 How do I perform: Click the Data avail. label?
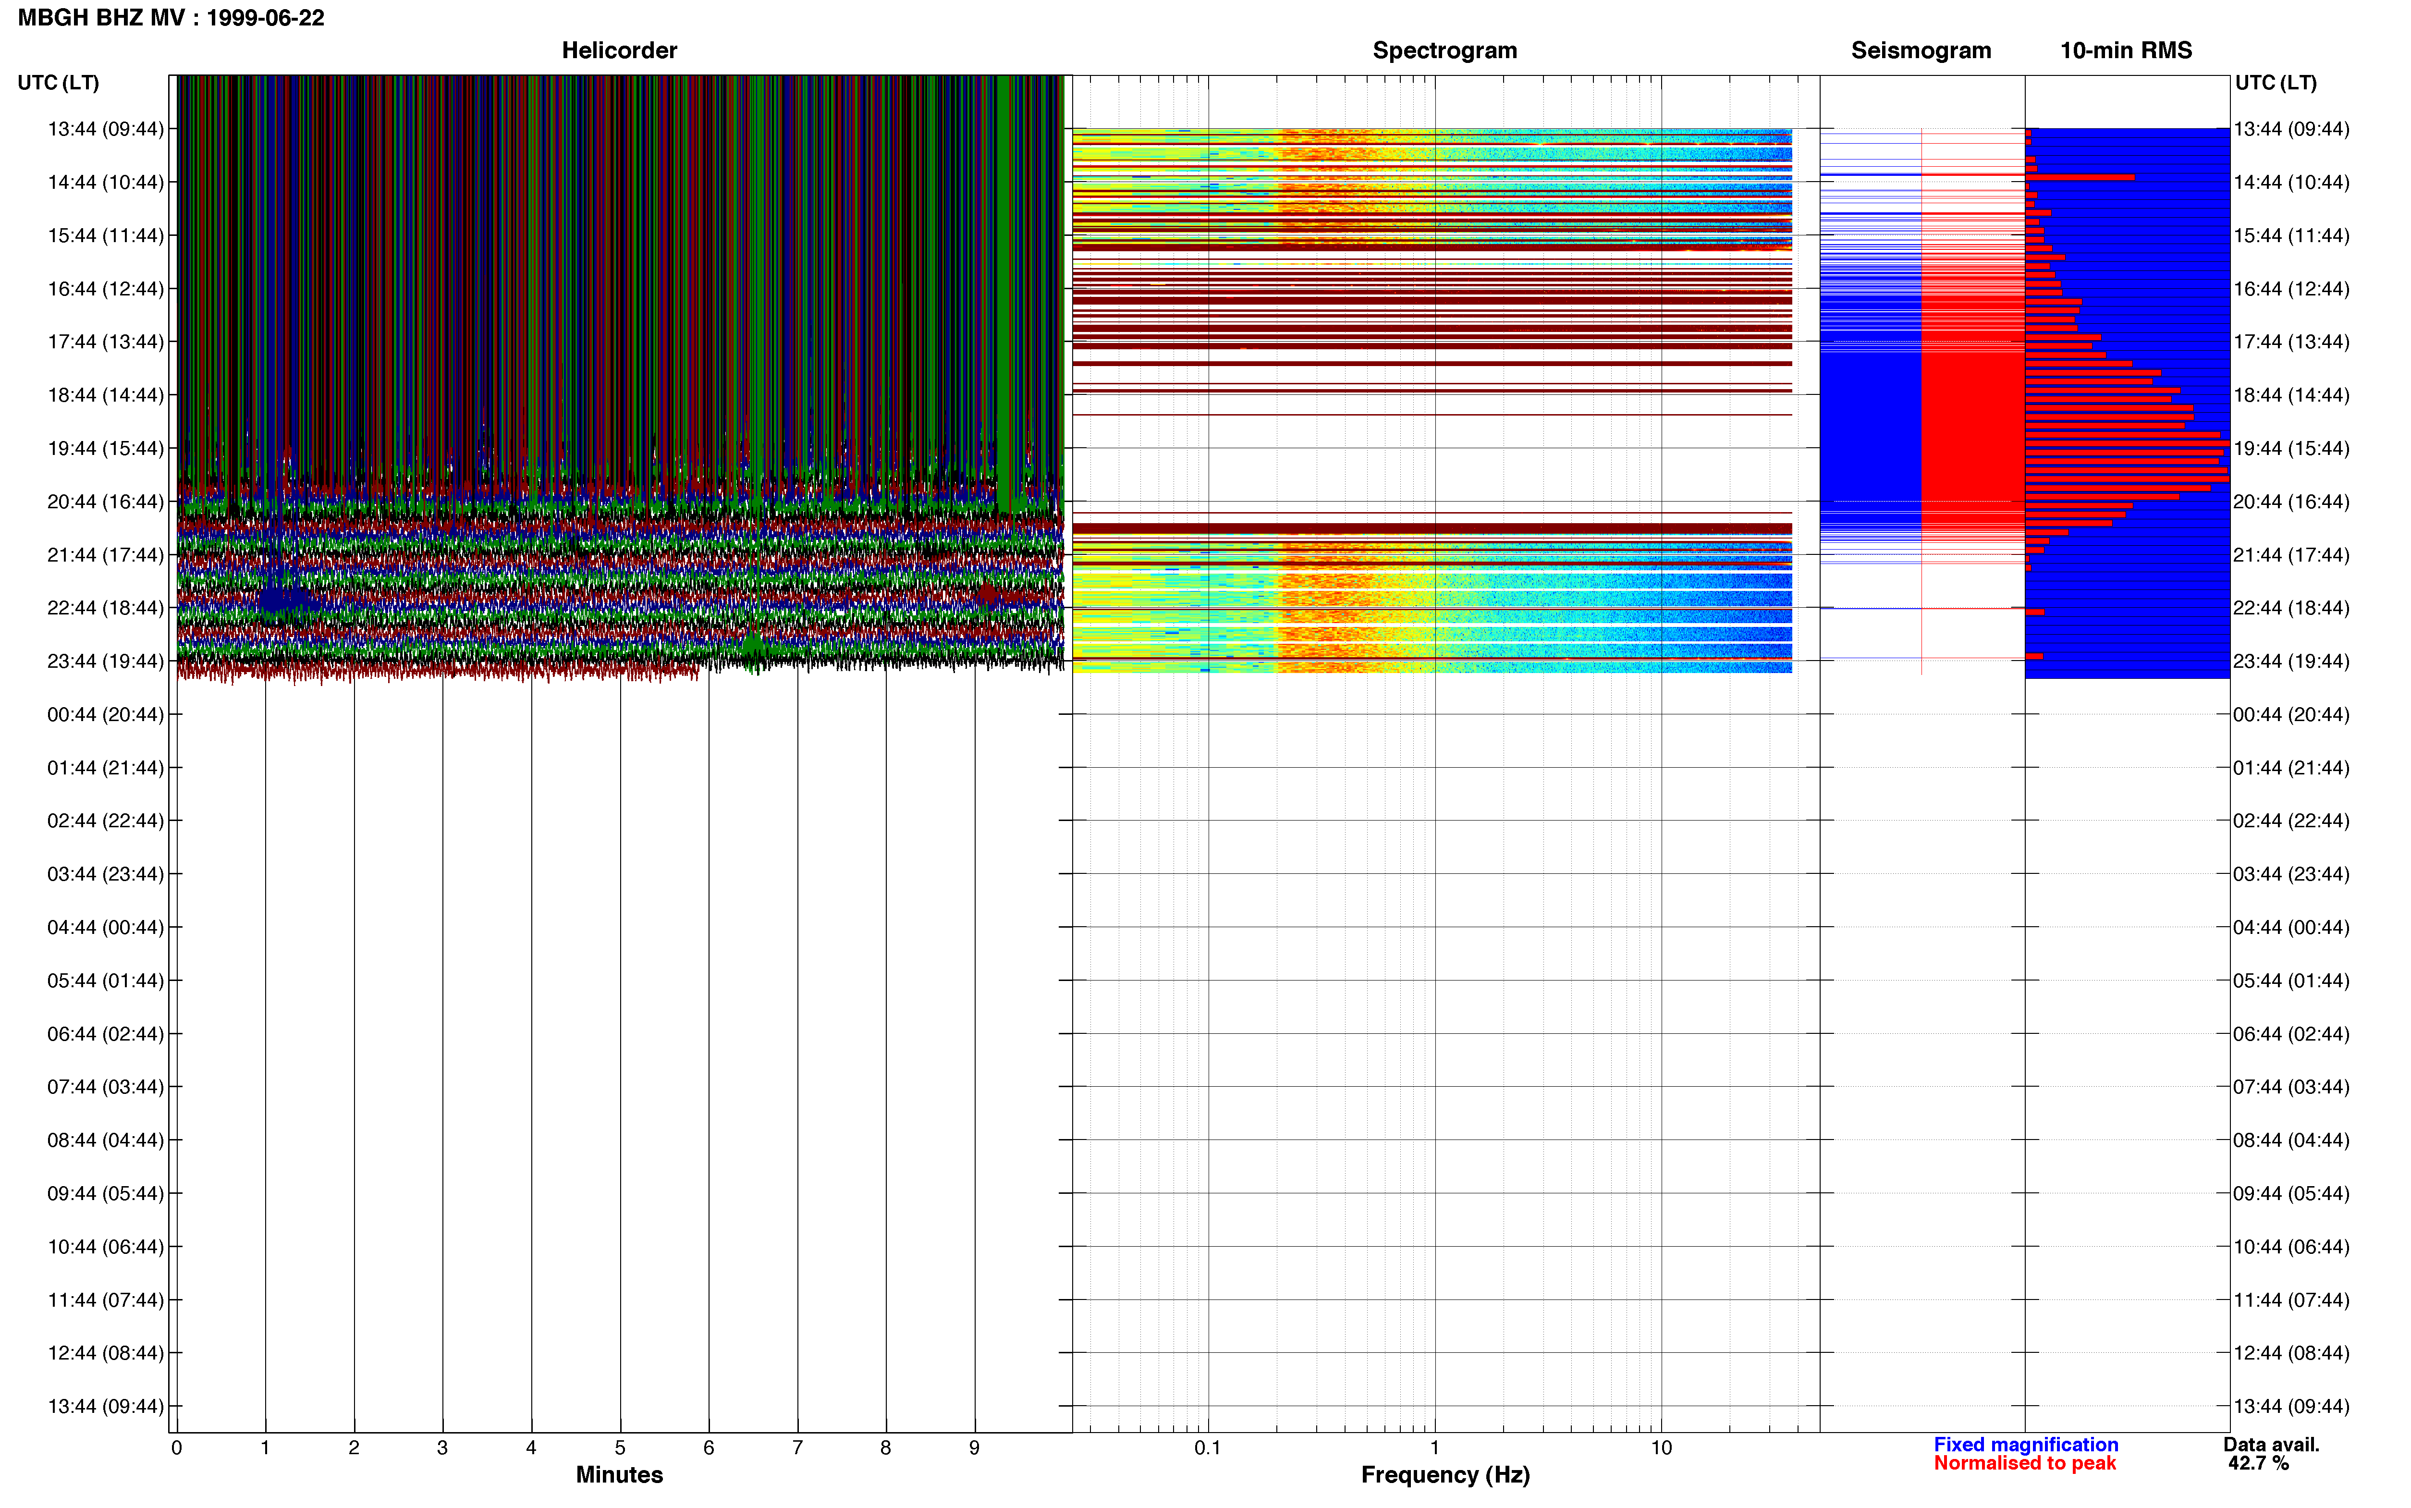click(2271, 1444)
